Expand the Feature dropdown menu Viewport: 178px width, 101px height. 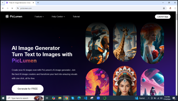pyautogui.click(x=39, y=17)
